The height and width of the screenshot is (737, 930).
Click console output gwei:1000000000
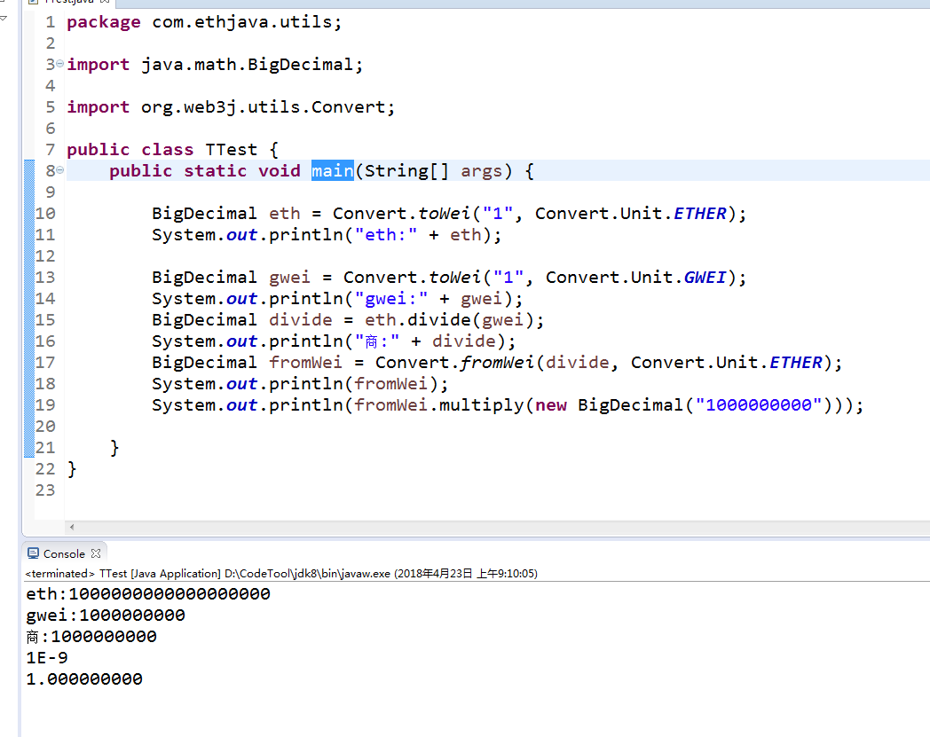click(x=106, y=615)
